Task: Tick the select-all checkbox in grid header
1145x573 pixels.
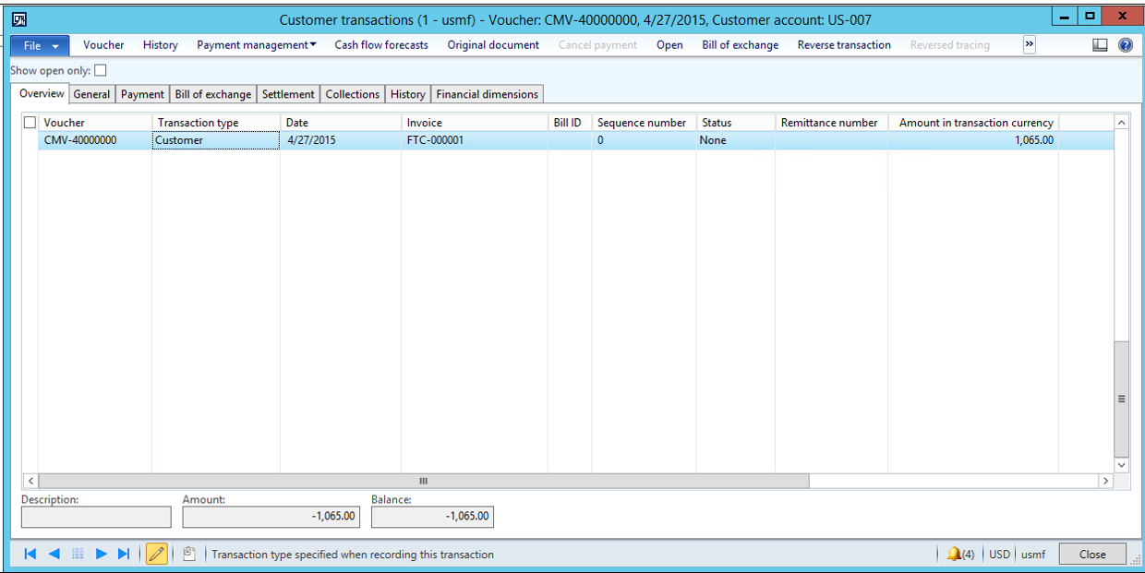Action: 30,123
